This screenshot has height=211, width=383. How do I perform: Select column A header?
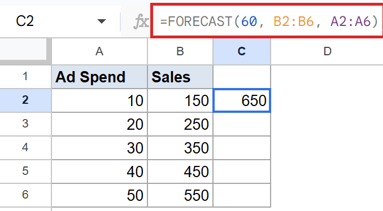tap(99, 51)
